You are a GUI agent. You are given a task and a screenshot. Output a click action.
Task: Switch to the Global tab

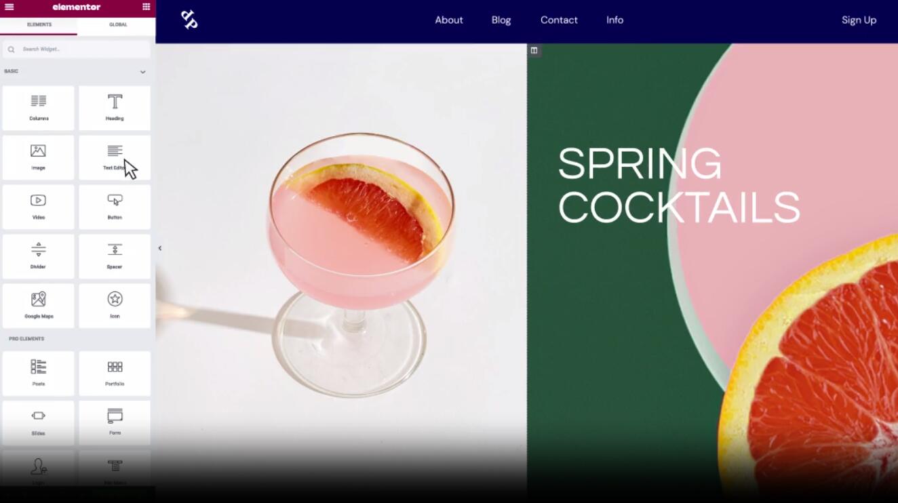click(118, 24)
